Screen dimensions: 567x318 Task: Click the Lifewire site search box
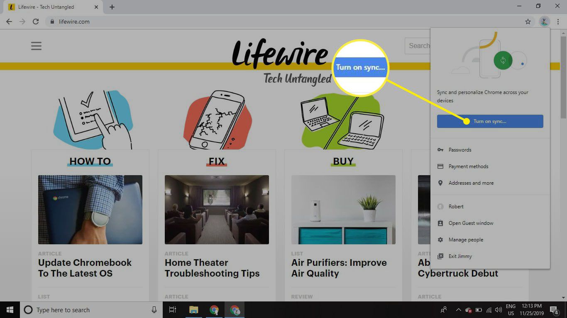[418, 46]
